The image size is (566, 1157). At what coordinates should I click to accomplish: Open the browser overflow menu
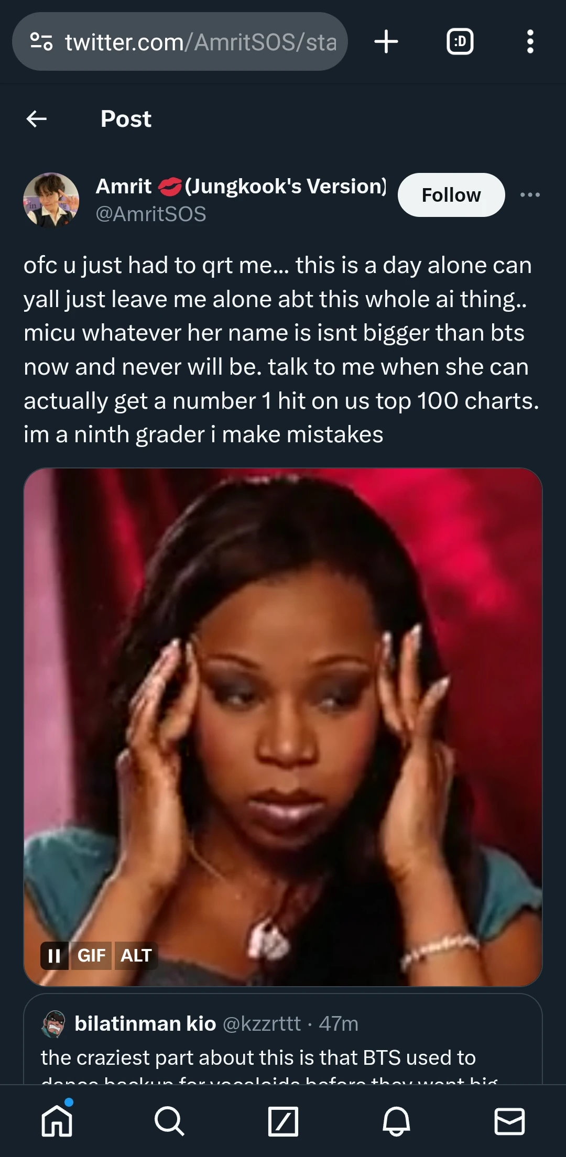tap(529, 42)
